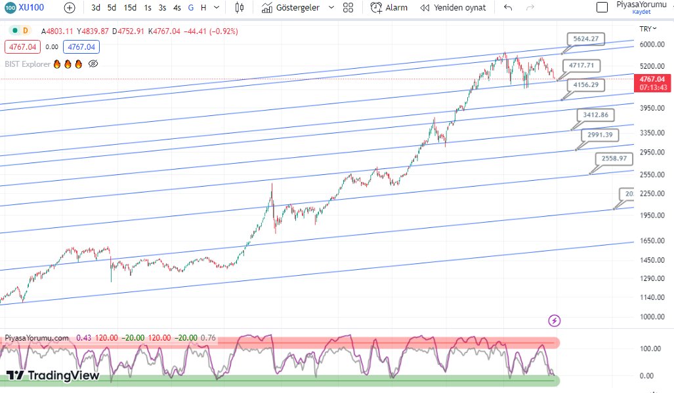The height and width of the screenshot is (393, 674).
Task: Click the -44.41 (-0.92%) change value
Action: pos(211,31)
